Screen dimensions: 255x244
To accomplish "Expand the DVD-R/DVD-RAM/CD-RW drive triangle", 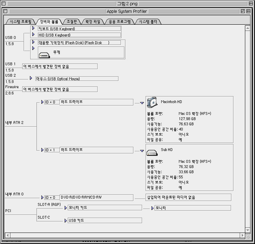I will [42, 197].
